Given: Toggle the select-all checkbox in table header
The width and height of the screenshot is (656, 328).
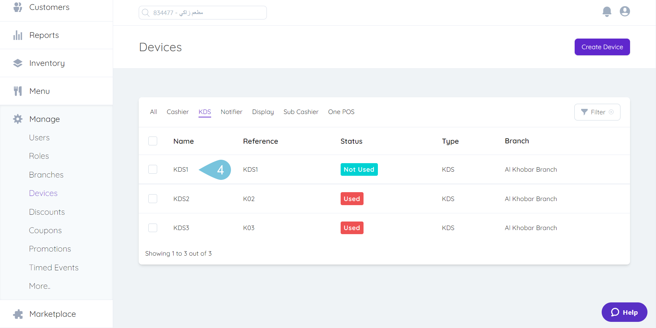Looking at the screenshot, I should [x=153, y=141].
